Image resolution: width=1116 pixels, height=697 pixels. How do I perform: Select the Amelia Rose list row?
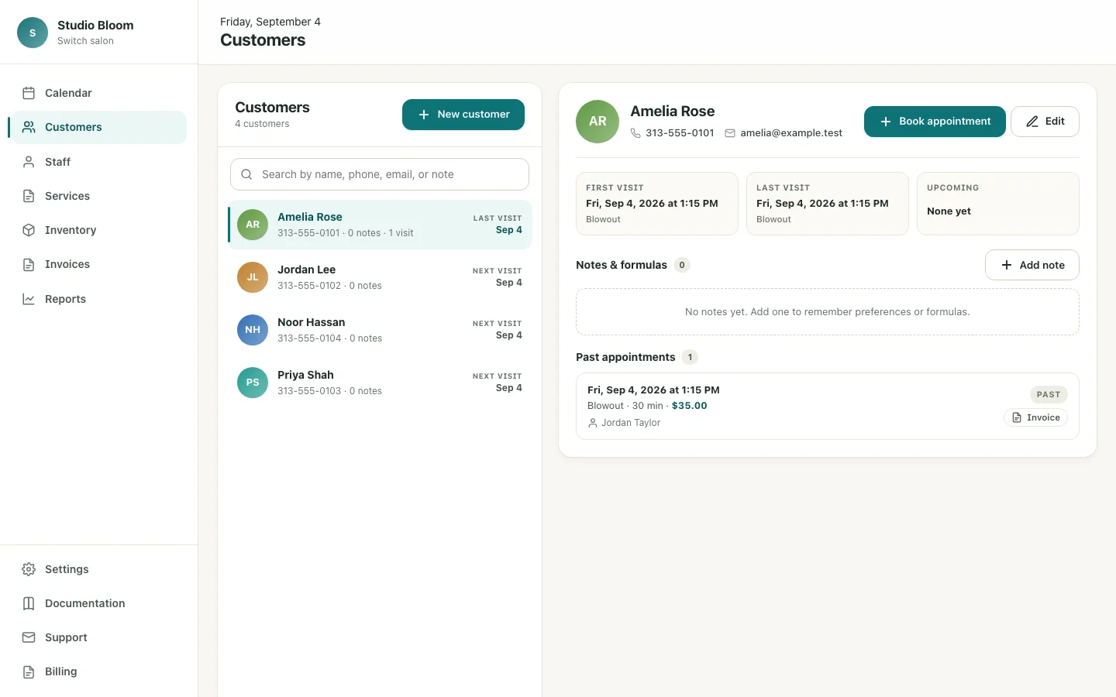coord(380,225)
